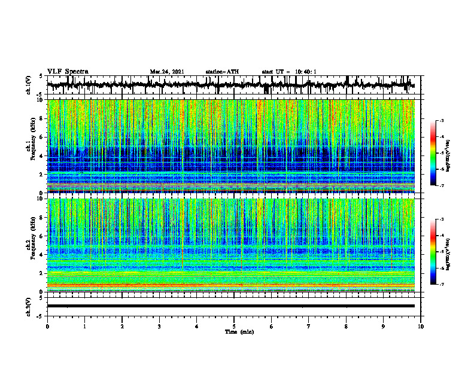This screenshot has width=474, height=366.
Task: Click the "5" tick of ch.3(V) panel
Action: 41,298
